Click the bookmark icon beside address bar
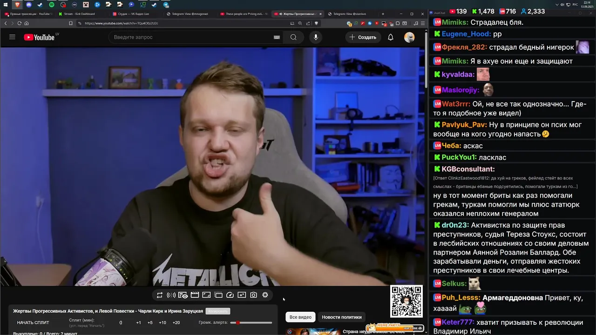Screen dimensions: 596x335 [x=71, y=23]
